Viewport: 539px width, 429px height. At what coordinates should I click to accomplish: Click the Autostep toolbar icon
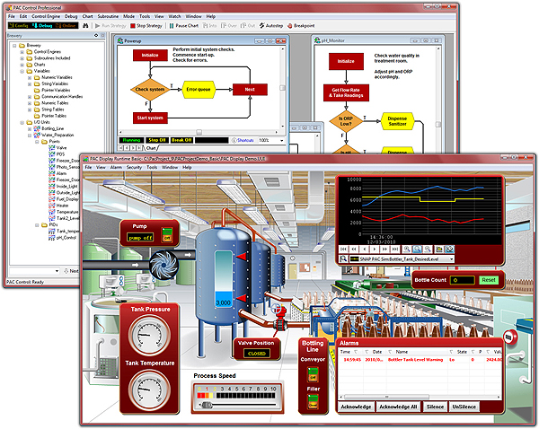coord(271,26)
